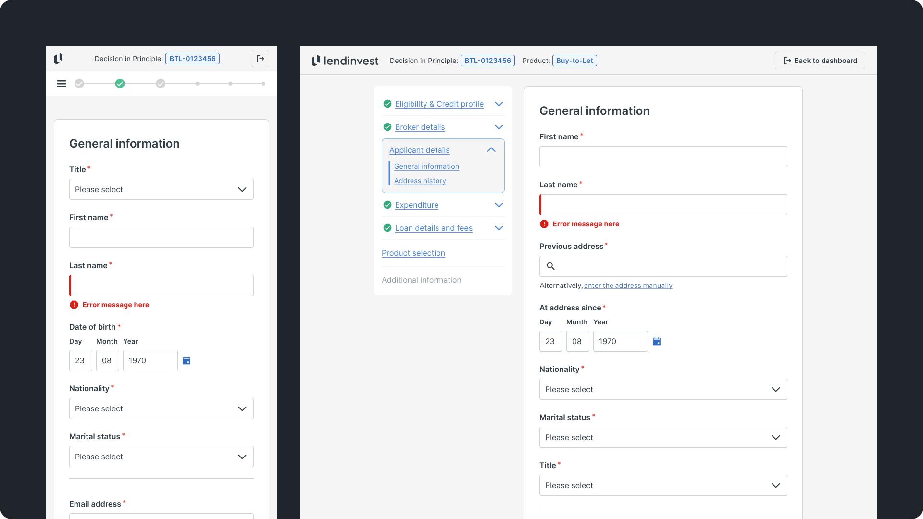Click mobile 'Error message here' text
The height and width of the screenshot is (519, 923).
tap(116, 305)
